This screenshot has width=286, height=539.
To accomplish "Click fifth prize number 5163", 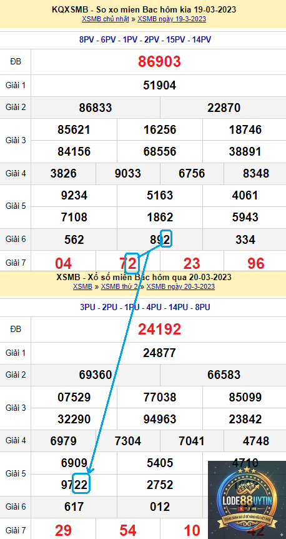I will 160,195.
